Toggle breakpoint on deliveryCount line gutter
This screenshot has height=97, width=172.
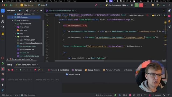[x=48, y=25]
